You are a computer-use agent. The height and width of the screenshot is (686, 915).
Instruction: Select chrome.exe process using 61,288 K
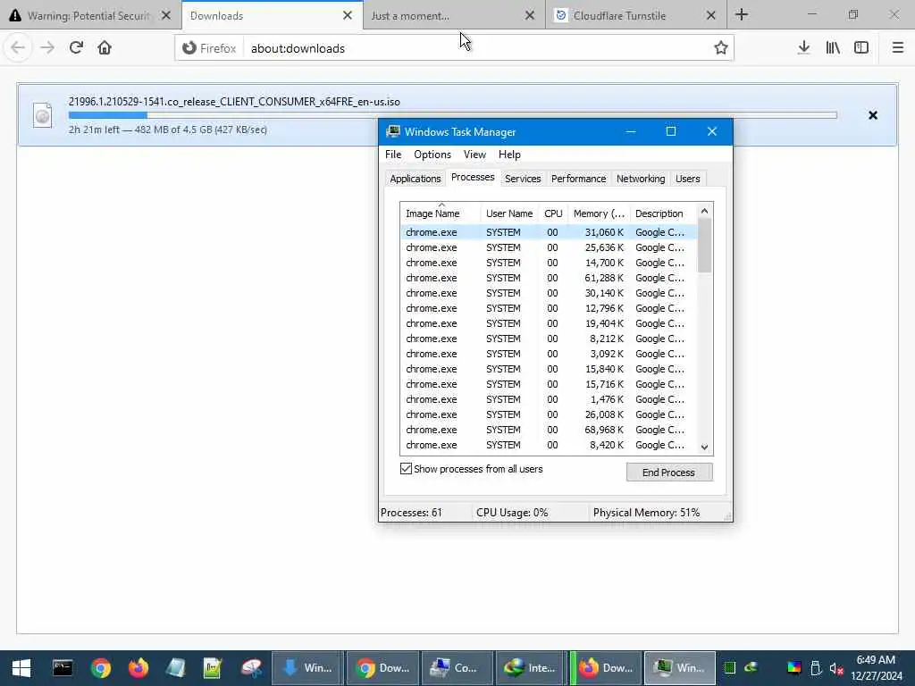[549, 279]
